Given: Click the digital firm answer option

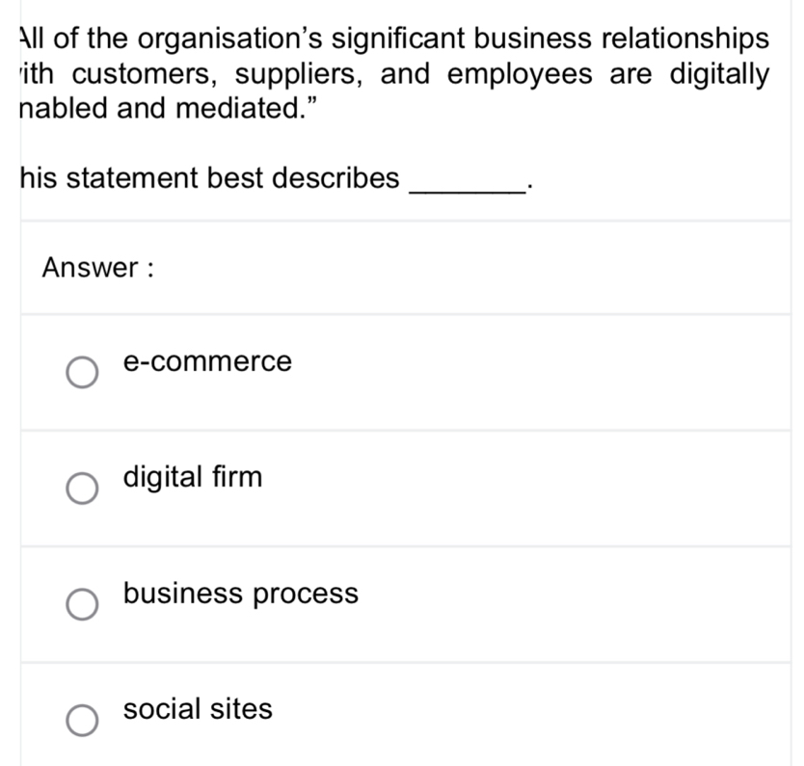Looking at the screenshot, I should [x=192, y=477].
